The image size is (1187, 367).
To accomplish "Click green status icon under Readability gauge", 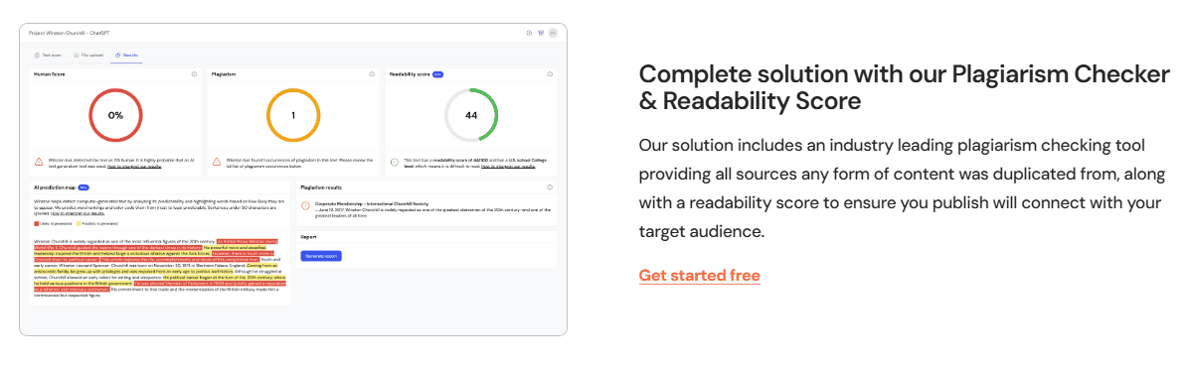I will tap(394, 162).
